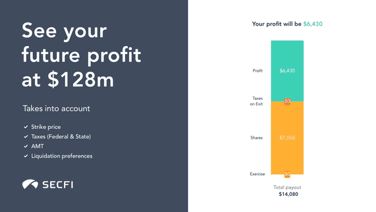This screenshot has height=212, width=376.
Task: Click the orange Shares bar segment
Action: [x=287, y=138]
